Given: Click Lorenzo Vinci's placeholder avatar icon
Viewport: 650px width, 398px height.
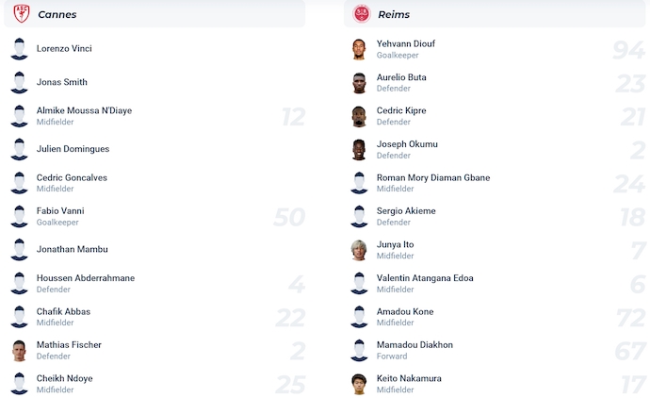Looking at the screenshot, I should pyautogui.click(x=19, y=49).
